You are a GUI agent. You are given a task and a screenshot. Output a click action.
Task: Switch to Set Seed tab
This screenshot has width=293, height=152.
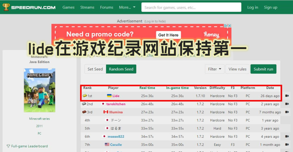(95, 69)
